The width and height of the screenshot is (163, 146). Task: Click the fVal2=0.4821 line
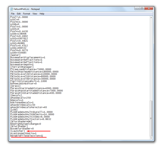click(19, 41)
